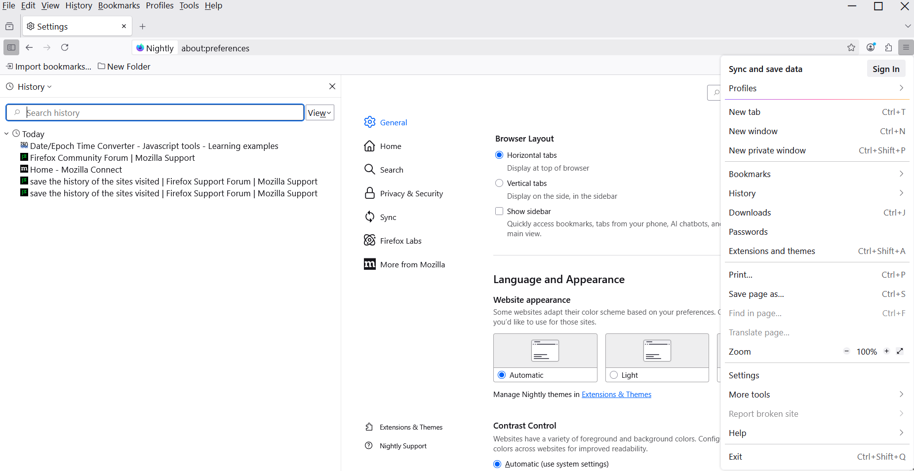Viewport: 914px width, 471px height.
Task: Reload the current page
Action: tap(65, 47)
